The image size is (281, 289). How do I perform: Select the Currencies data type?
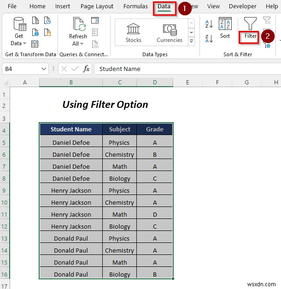[x=170, y=33]
